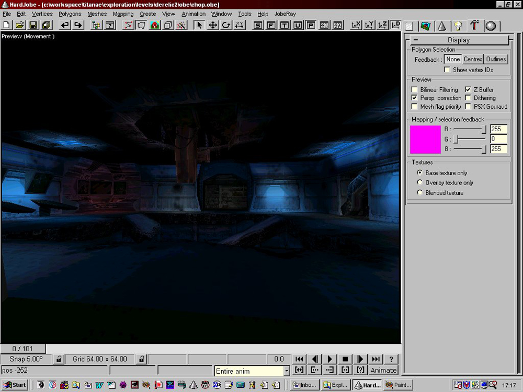Enable Bilinear Filtering checkbox
This screenshot has height=392, width=523.
coord(415,90)
